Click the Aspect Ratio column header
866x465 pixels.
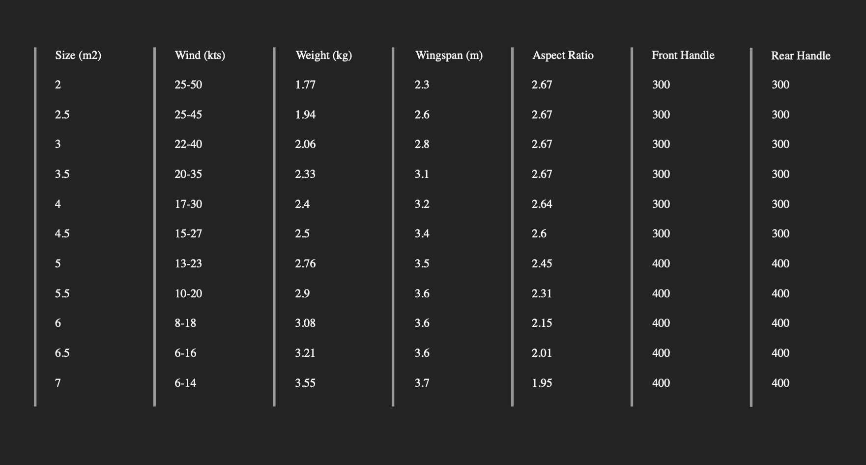(x=563, y=55)
